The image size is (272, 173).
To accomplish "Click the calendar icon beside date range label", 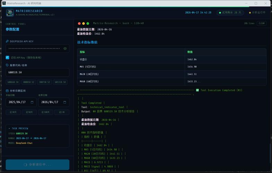I will point(7,91).
